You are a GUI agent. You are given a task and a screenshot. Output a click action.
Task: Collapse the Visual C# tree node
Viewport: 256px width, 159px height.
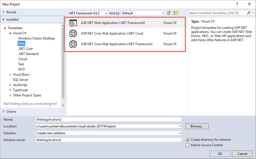10,33
